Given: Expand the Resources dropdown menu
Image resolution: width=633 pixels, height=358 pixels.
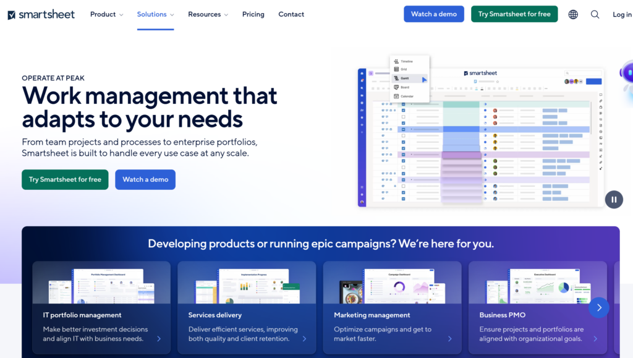Looking at the screenshot, I should click(x=208, y=14).
